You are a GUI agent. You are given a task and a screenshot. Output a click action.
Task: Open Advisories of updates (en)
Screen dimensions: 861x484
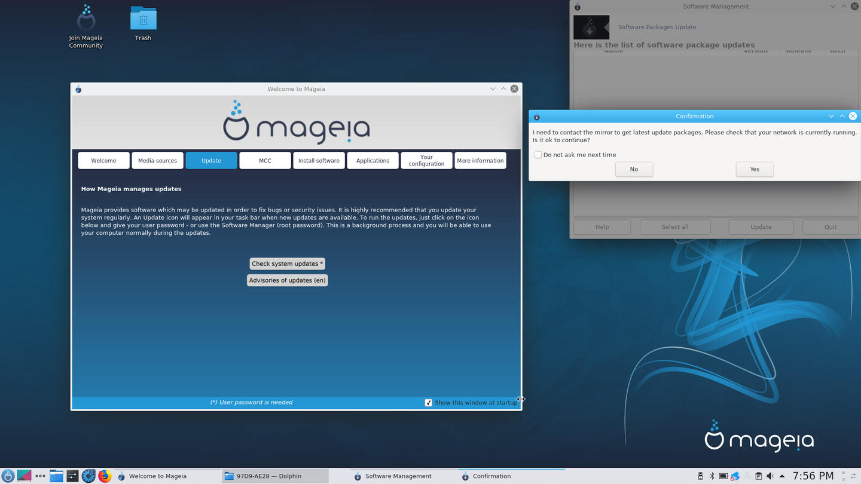point(287,280)
